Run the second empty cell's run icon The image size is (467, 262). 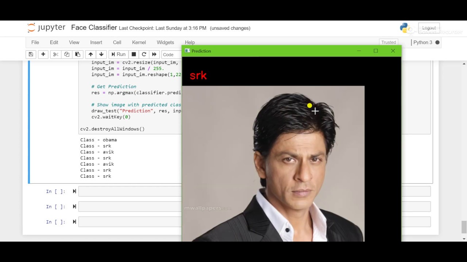[x=74, y=206]
